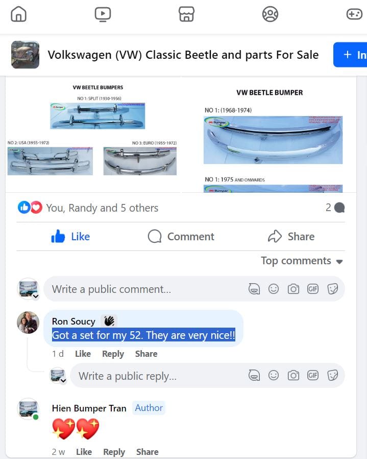Viewport: 367px width, 459px height.
Task: Click emoji icon in public reply box
Action: click(x=274, y=375)
